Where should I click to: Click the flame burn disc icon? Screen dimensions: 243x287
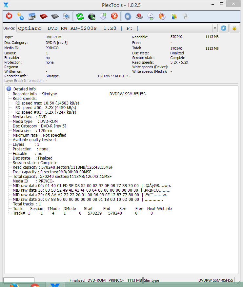pyautogui.click(x=162, y=16)
